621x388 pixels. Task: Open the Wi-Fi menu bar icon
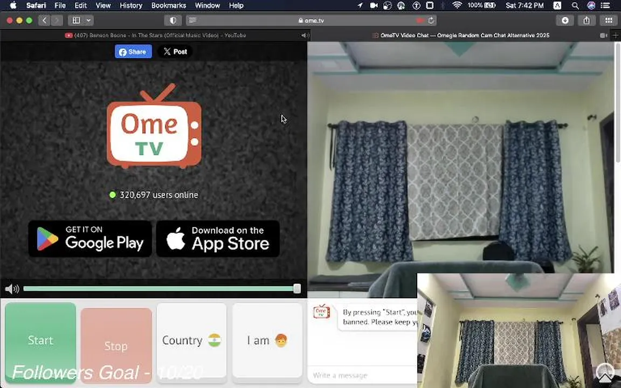coord(457,5)
